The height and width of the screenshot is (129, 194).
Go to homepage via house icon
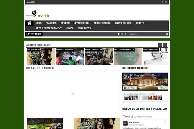(x=29, y=23)
